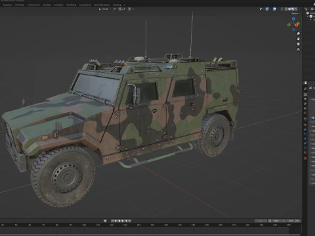Add a new workspace with plus button

coord(124,5)
